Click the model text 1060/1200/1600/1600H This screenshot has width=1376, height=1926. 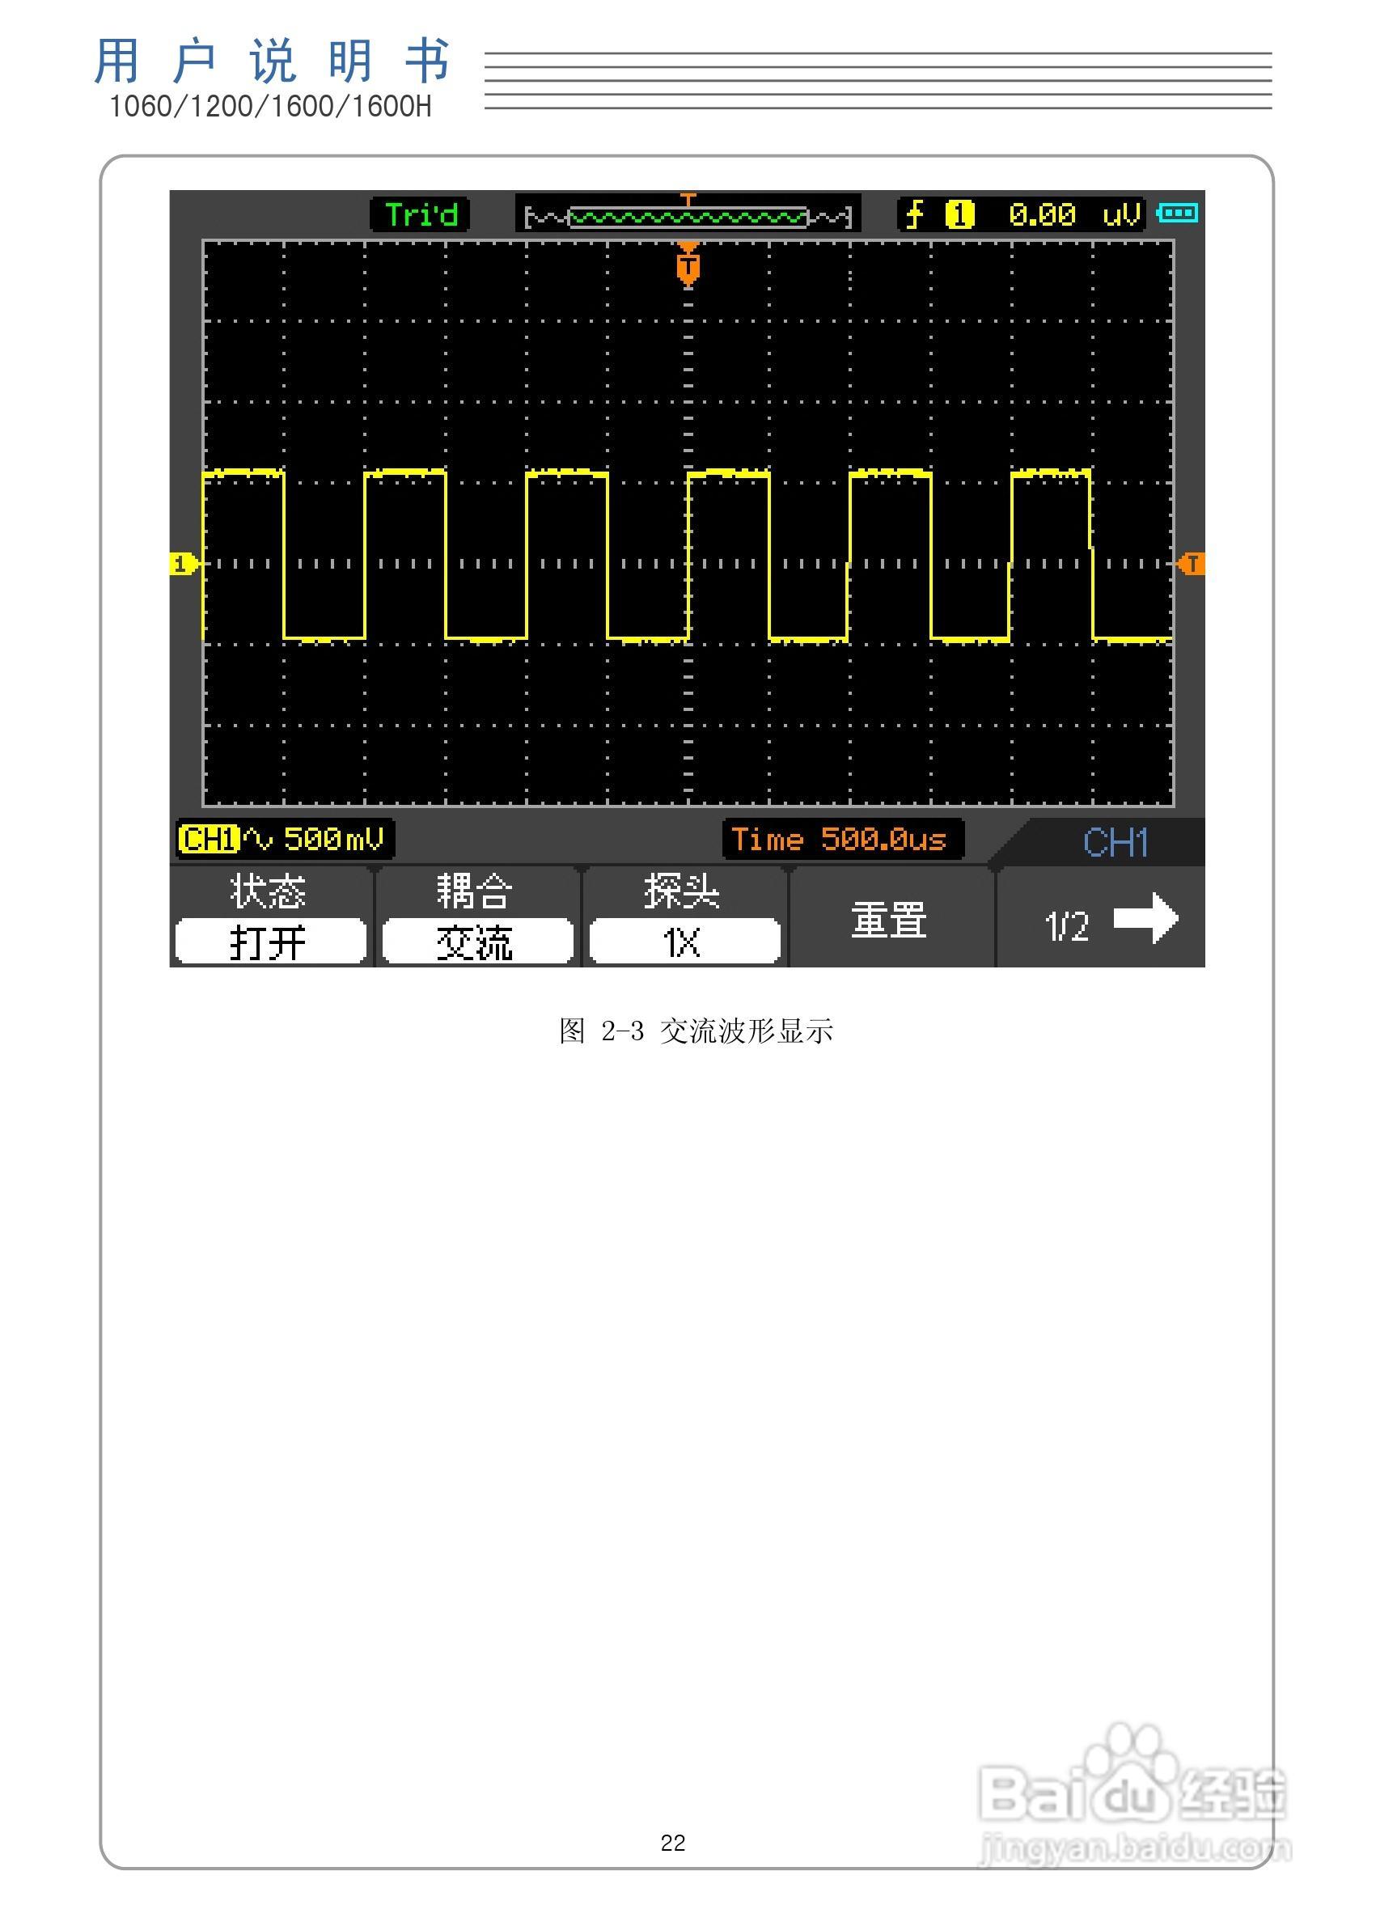click(x=270, y=107)
